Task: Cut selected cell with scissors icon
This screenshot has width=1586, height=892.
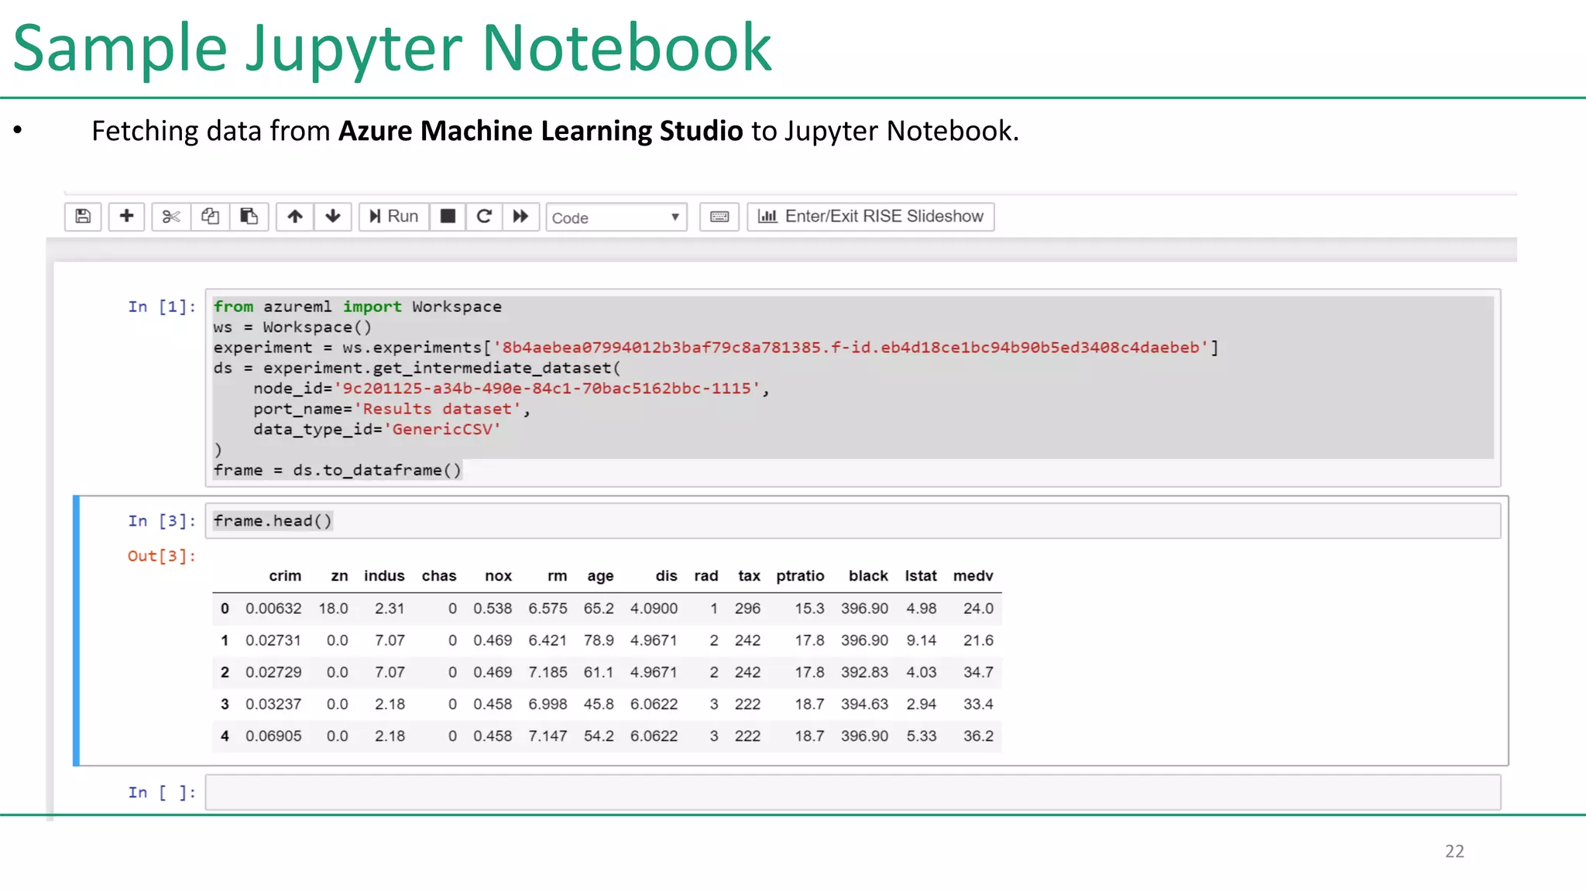Action: click(171, 216)
